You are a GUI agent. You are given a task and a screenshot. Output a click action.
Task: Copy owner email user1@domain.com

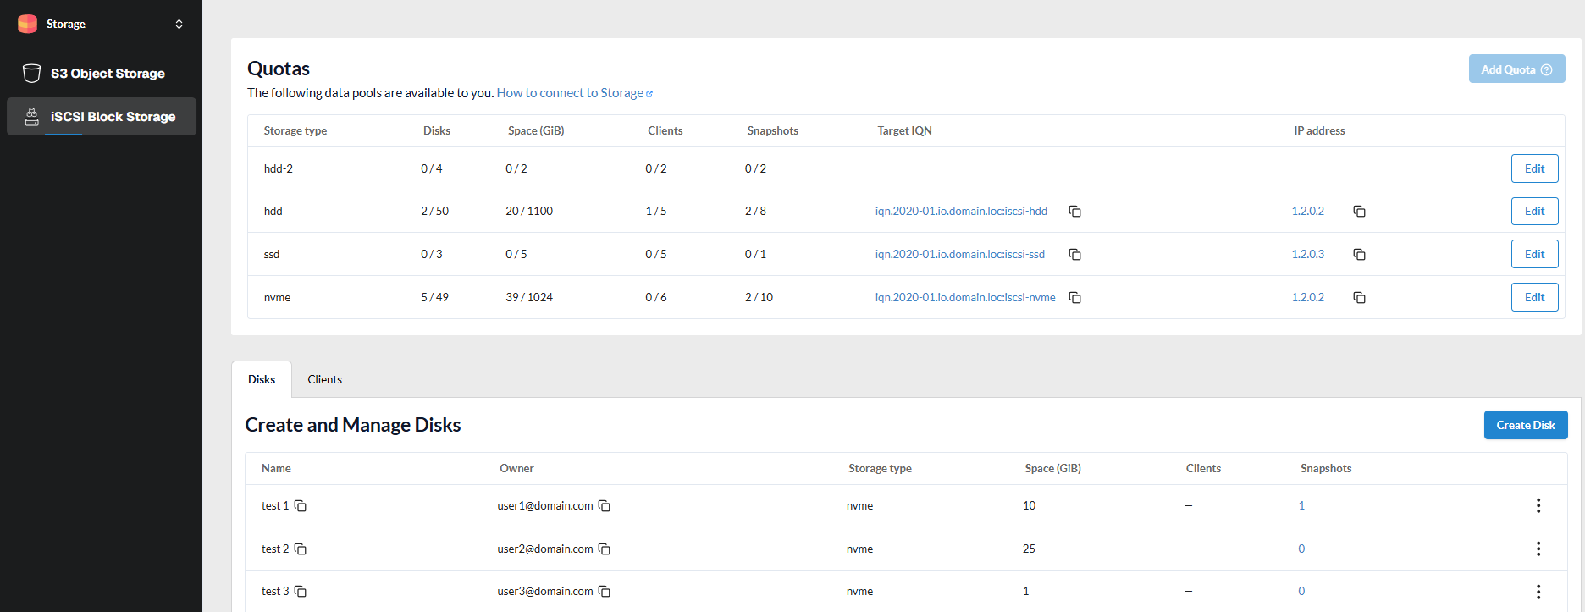pos(605,506)
